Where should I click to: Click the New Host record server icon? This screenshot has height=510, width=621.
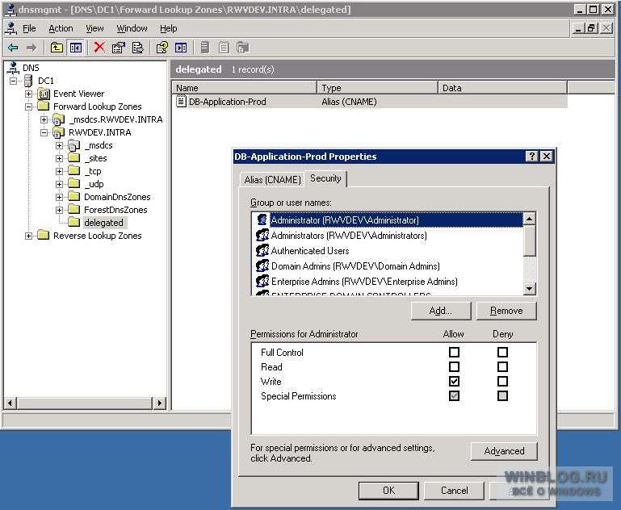coord(205,48)
